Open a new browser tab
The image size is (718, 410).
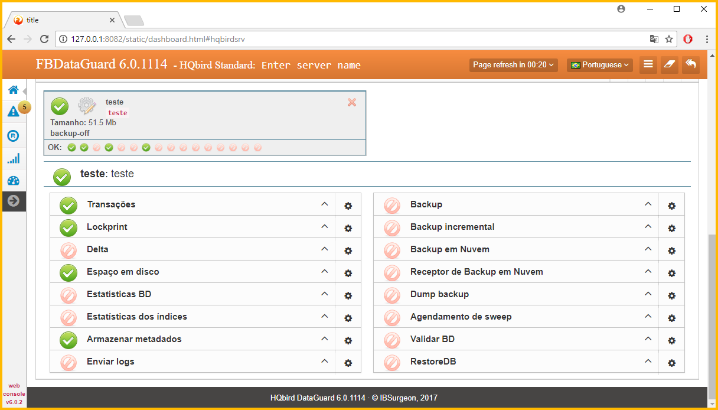134,21
